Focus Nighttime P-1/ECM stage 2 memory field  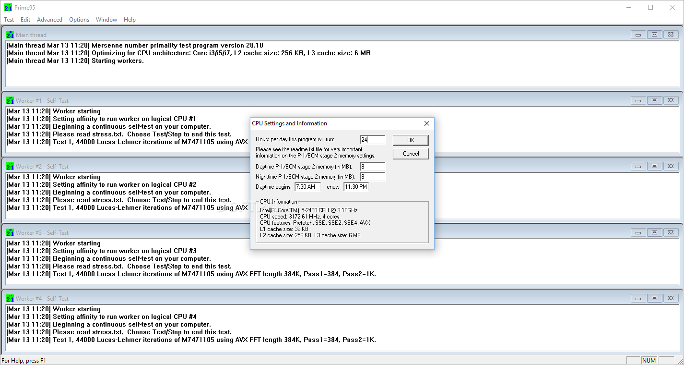coord(373,177)
